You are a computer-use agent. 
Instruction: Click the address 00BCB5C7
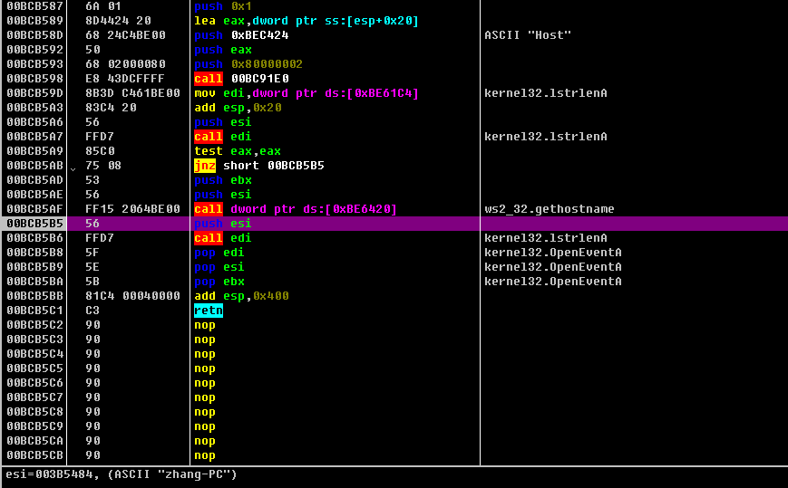pos(34,397)
